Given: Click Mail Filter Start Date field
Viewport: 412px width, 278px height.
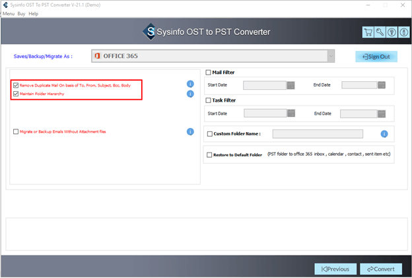Looking at the screenshot, I should pos(265,85).
